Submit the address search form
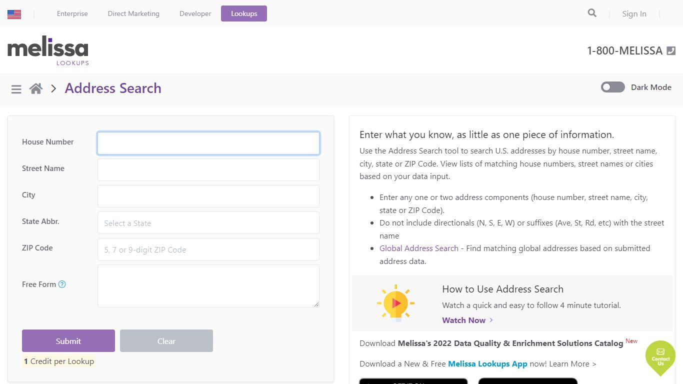 (x=68, y=341)
